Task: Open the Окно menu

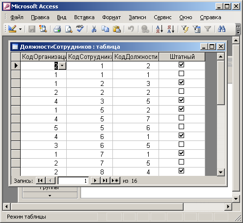Action: 186,17
